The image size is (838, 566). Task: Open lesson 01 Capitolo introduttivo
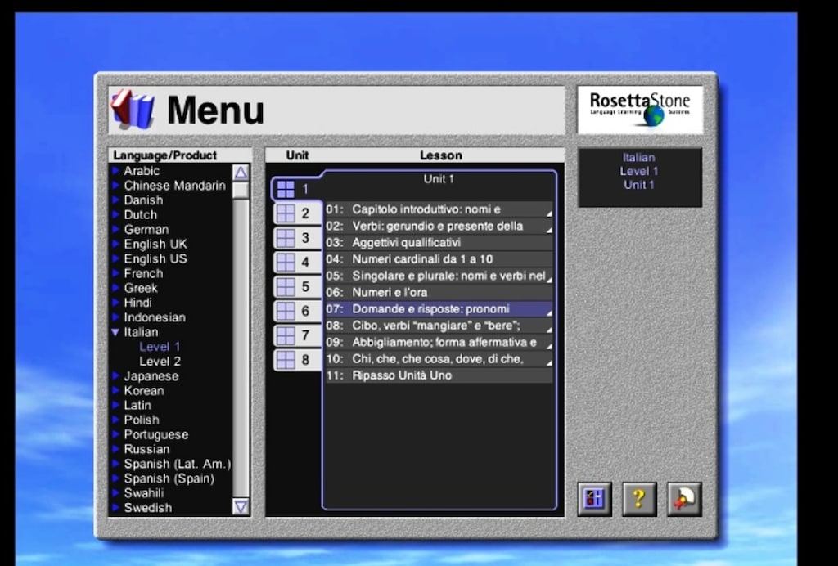[439, 209]
